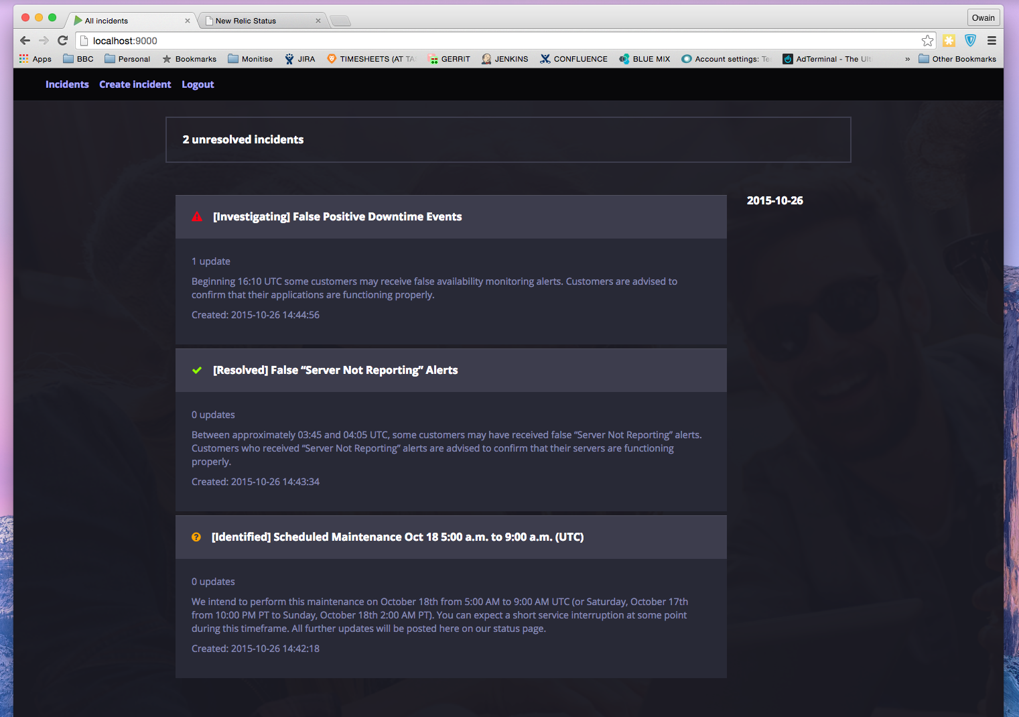Click Created: 2015-10-26 14:43:34 timestamp
This screenshot has height=717, width=1019.
[x=255, y=482]
